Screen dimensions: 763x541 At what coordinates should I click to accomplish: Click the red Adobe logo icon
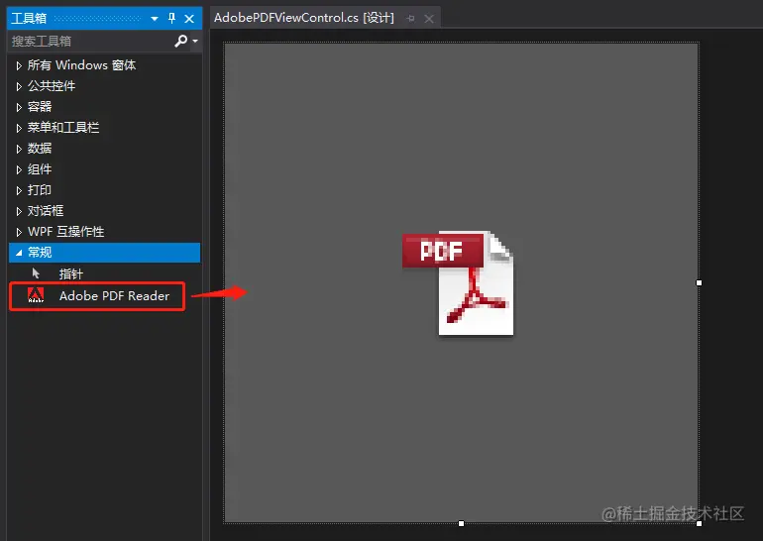pyautogui.click(x=36, y=295)
